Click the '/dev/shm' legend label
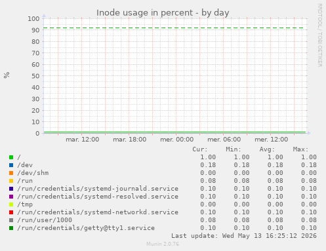 coord(33,173)
